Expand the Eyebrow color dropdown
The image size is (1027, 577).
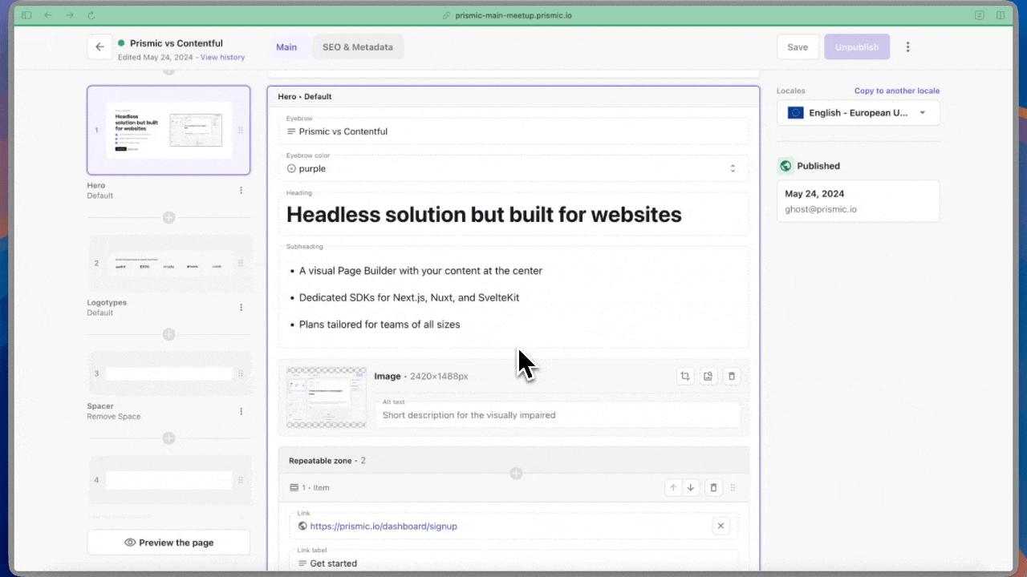732,168
